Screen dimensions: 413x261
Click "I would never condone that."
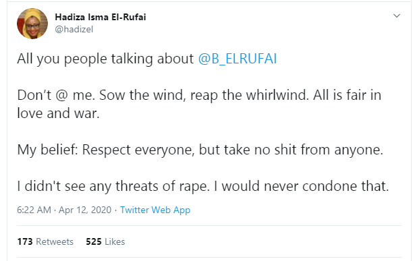pyautogui.click(x=301, y=186)
